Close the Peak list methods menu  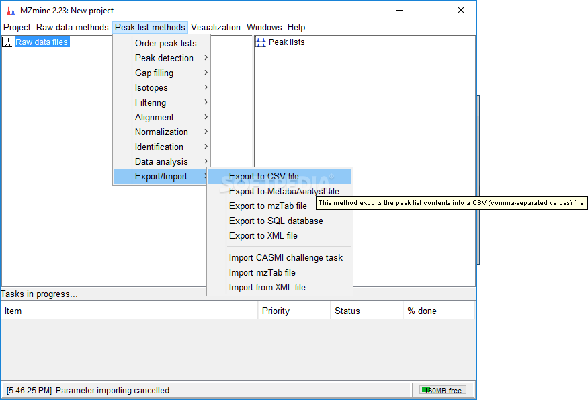(150, 28)
